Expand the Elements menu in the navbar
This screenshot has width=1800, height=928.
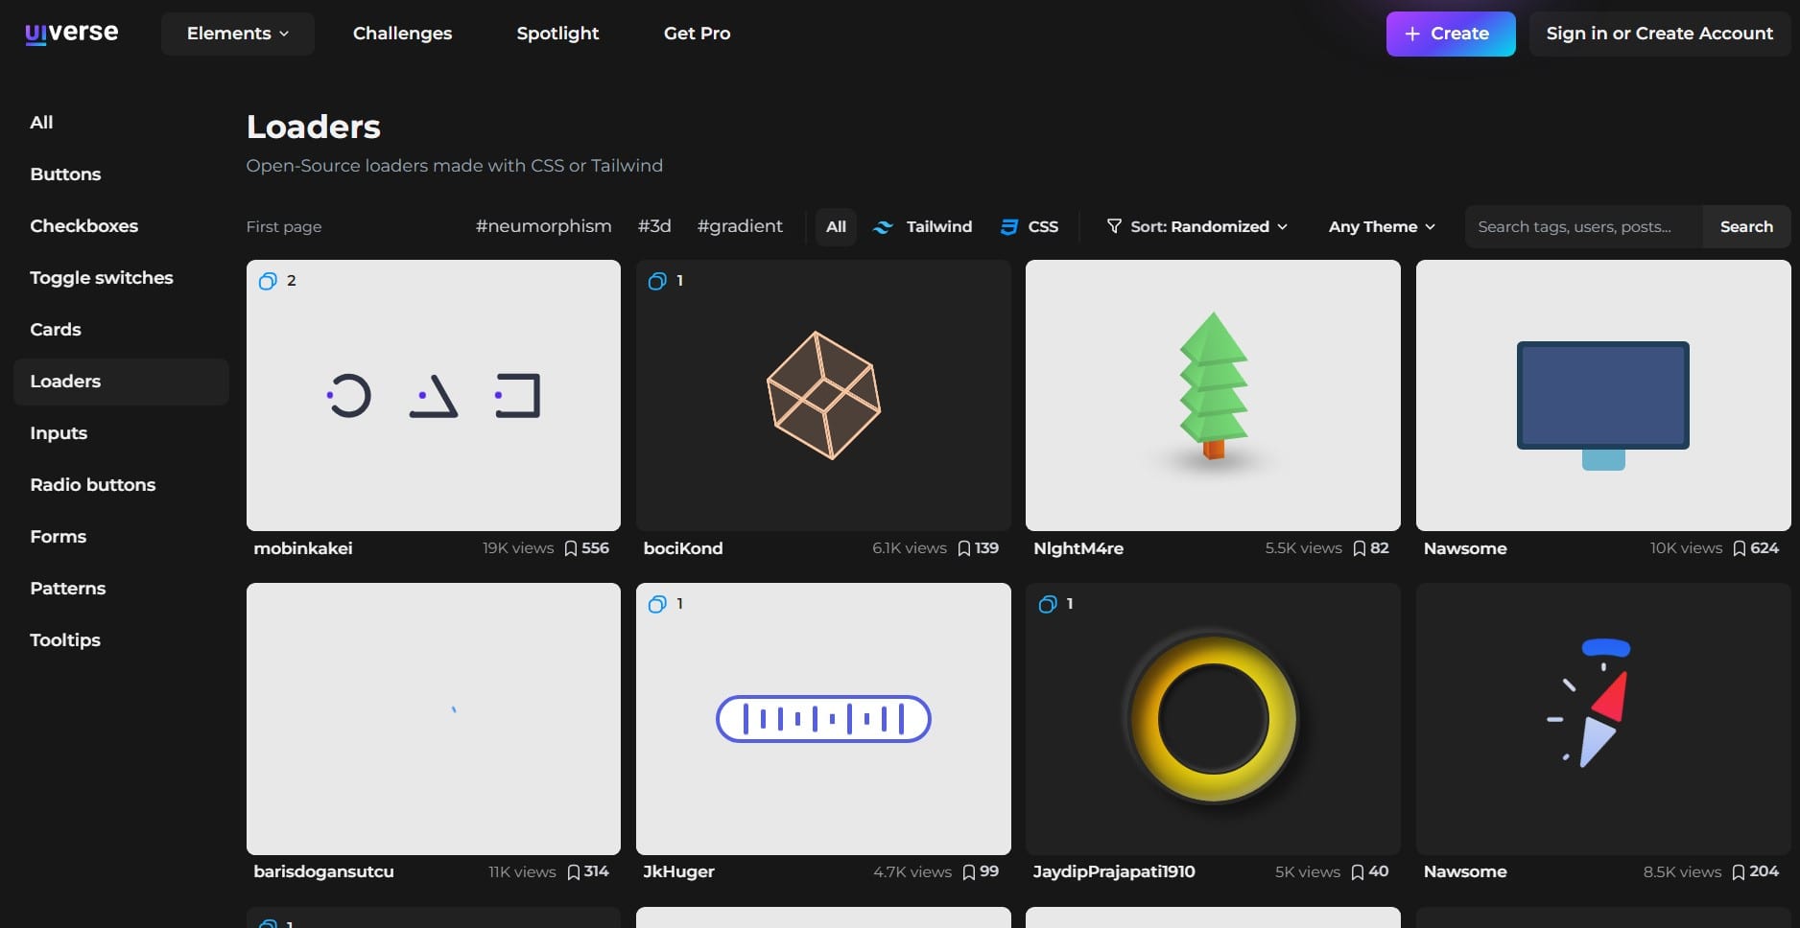[x=236, y=33]
